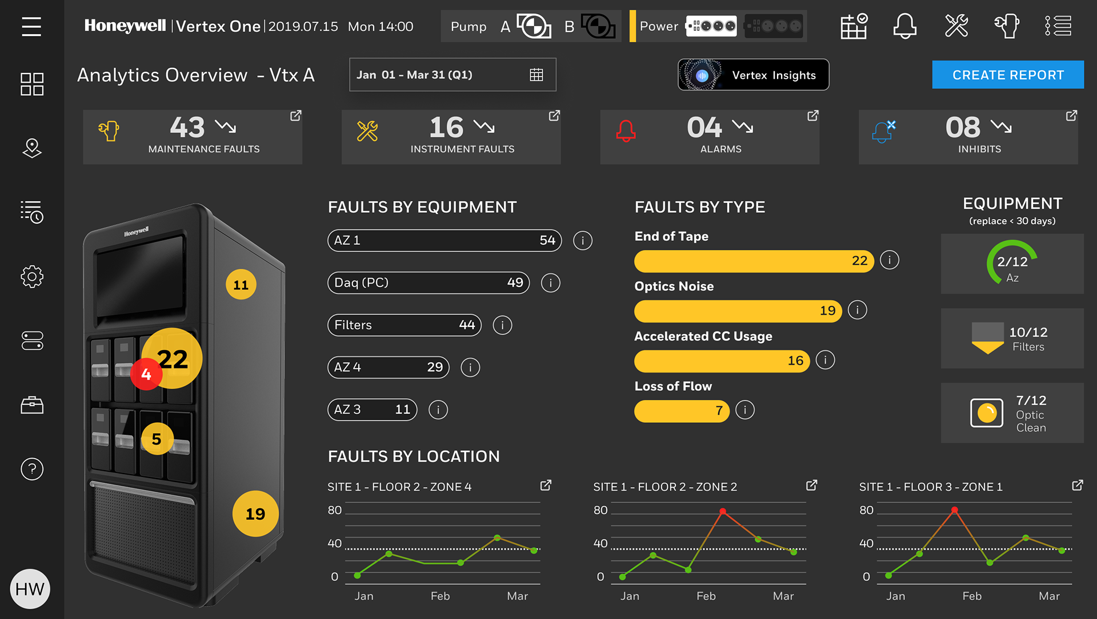Toggle Pump B indicator

coord(598,26)
